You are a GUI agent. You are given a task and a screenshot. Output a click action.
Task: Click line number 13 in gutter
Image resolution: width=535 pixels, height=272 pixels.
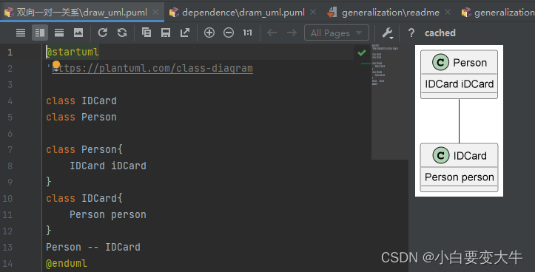pyautogui.click(x=8, y=247)
